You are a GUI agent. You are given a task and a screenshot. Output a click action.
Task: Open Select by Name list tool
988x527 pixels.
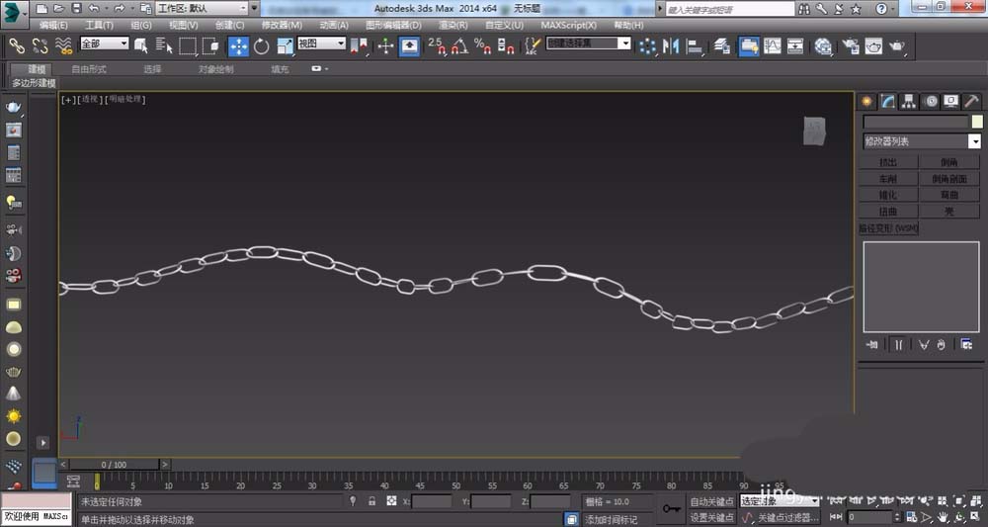(164, 46)
